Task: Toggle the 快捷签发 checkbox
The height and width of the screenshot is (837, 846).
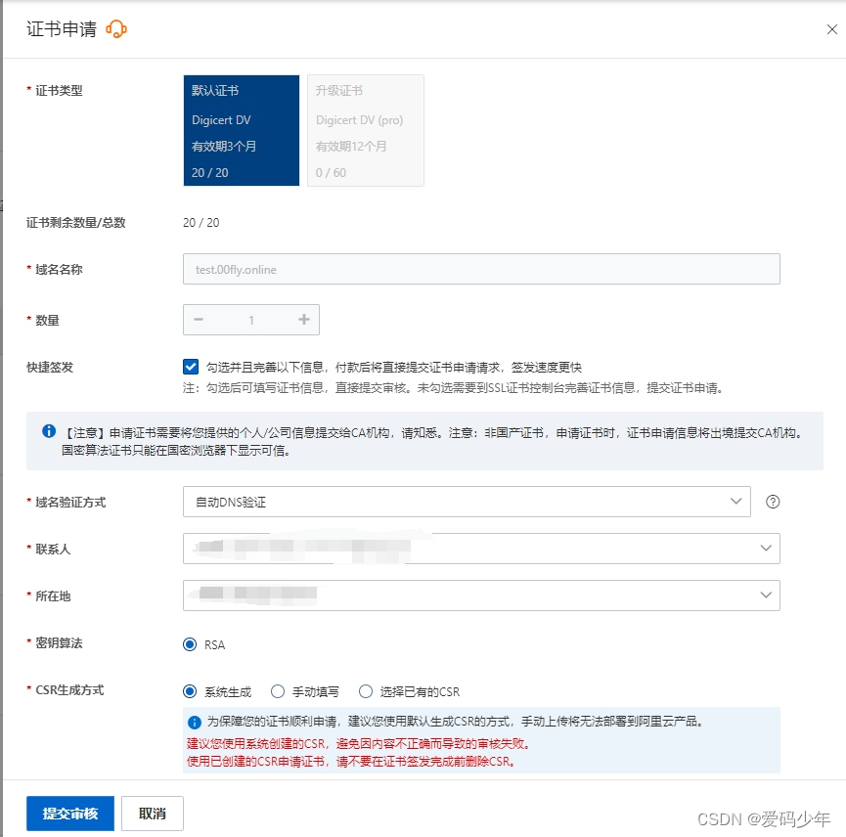Action: 191,367
